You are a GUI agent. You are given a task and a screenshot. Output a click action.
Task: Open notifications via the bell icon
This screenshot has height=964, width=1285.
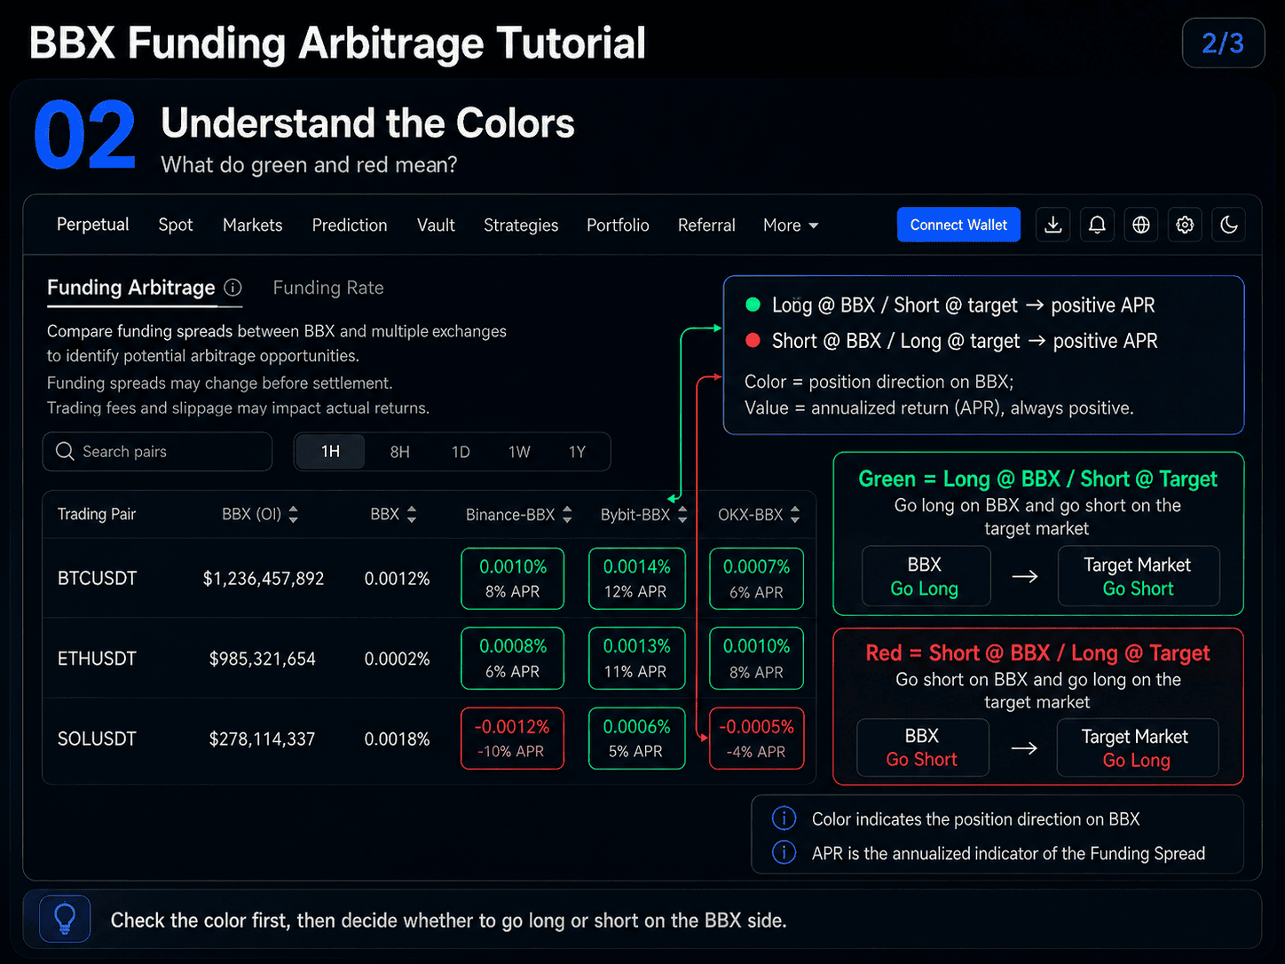click(x=1097, y=225)
